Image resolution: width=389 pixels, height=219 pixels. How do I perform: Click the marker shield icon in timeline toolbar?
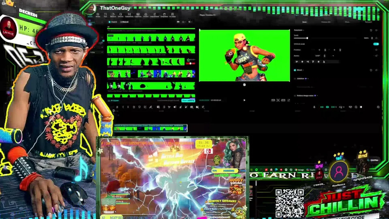pos(139,107)
